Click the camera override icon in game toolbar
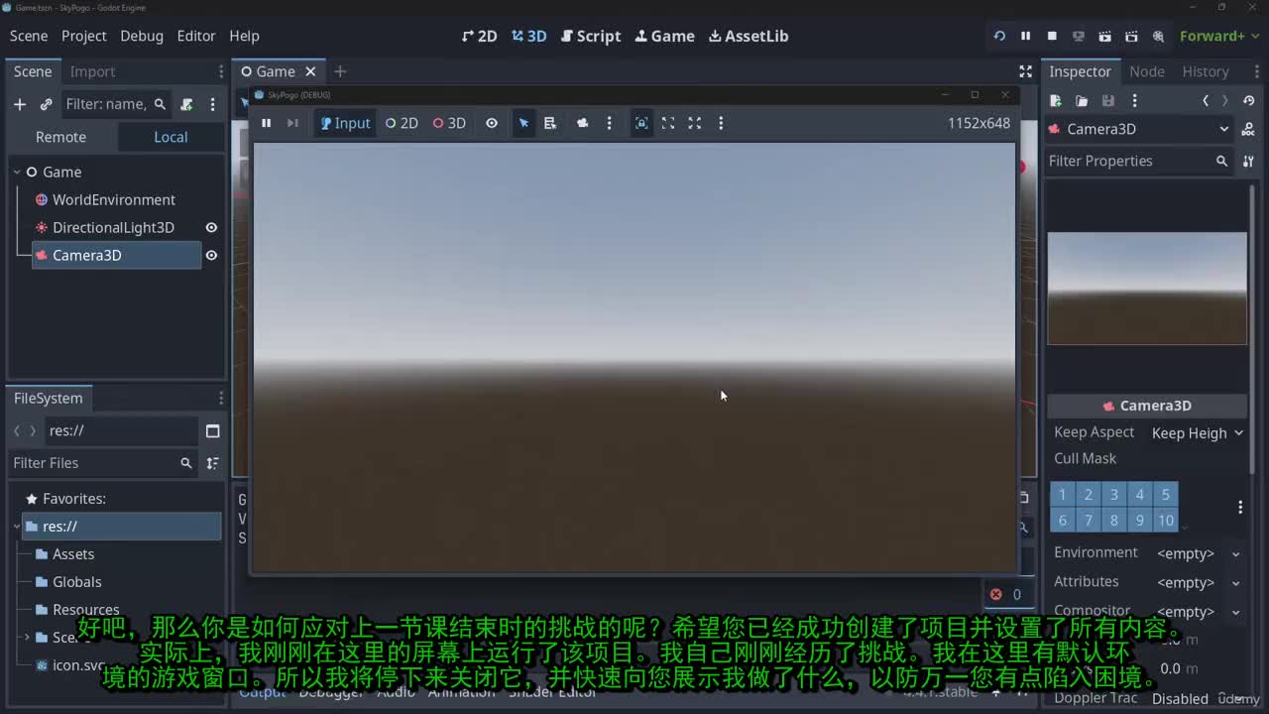 [x=583, y=123]
